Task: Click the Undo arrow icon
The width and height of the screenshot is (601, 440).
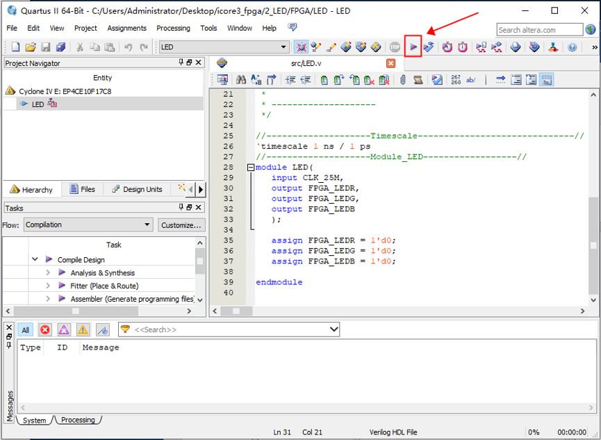Action: 128,47
